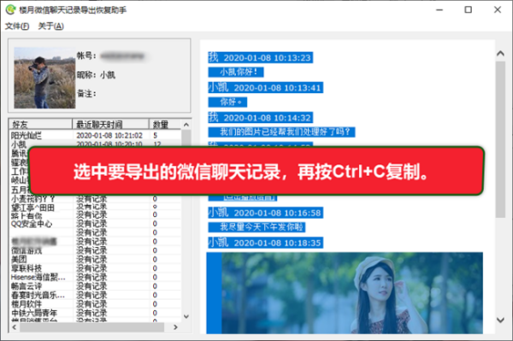This screenshot has width=513, height=341.
Task: Click message text 小凯你好！
Action: 236,72
